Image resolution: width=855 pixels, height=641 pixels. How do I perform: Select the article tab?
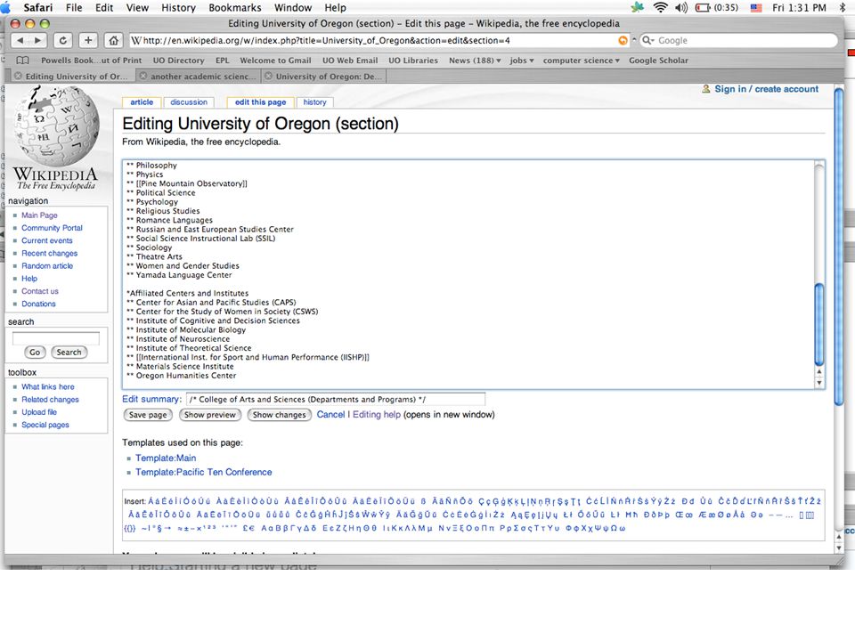pyautogui.click(x=142, y=101)
